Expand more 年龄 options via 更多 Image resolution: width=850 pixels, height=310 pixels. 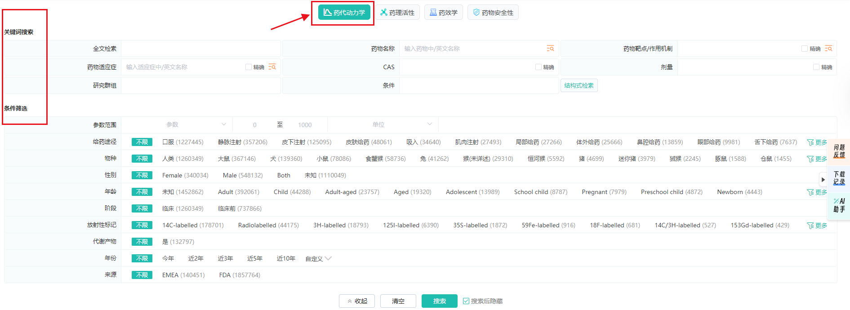(821, 192)
